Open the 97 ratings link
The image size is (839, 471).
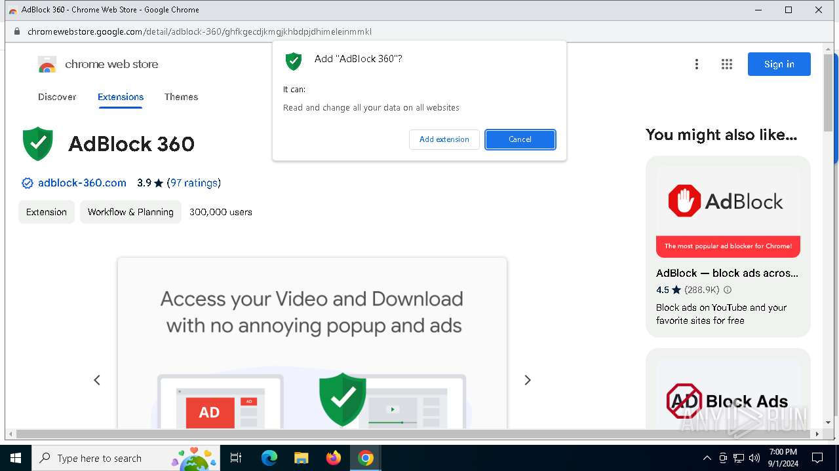tap(194, 183)
